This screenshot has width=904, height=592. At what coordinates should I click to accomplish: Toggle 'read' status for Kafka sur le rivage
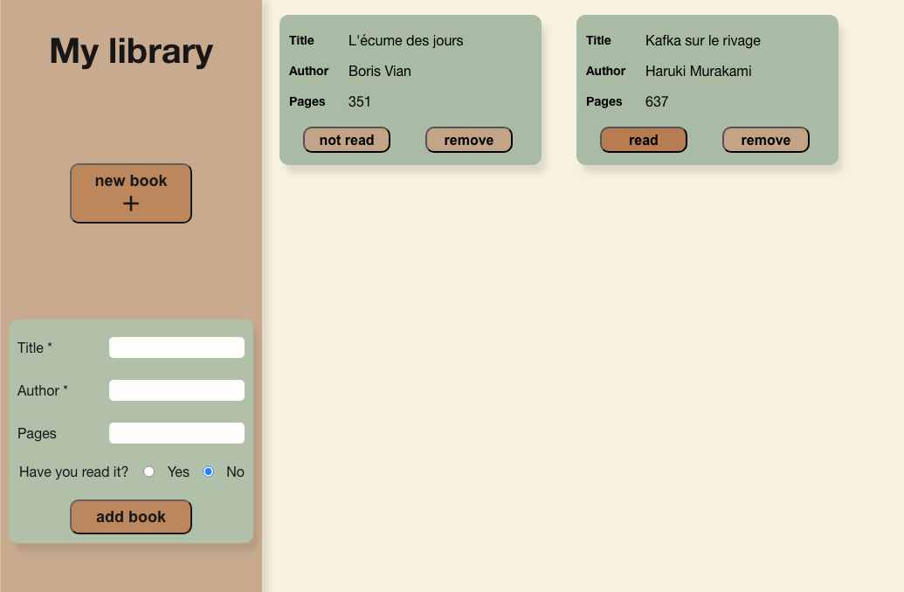(644, 140)
